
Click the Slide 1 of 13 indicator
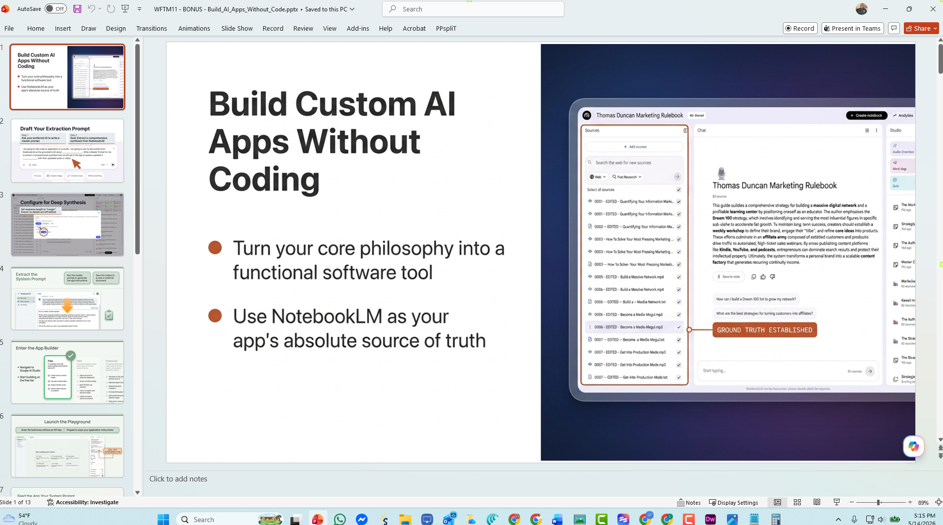[15, 502]
